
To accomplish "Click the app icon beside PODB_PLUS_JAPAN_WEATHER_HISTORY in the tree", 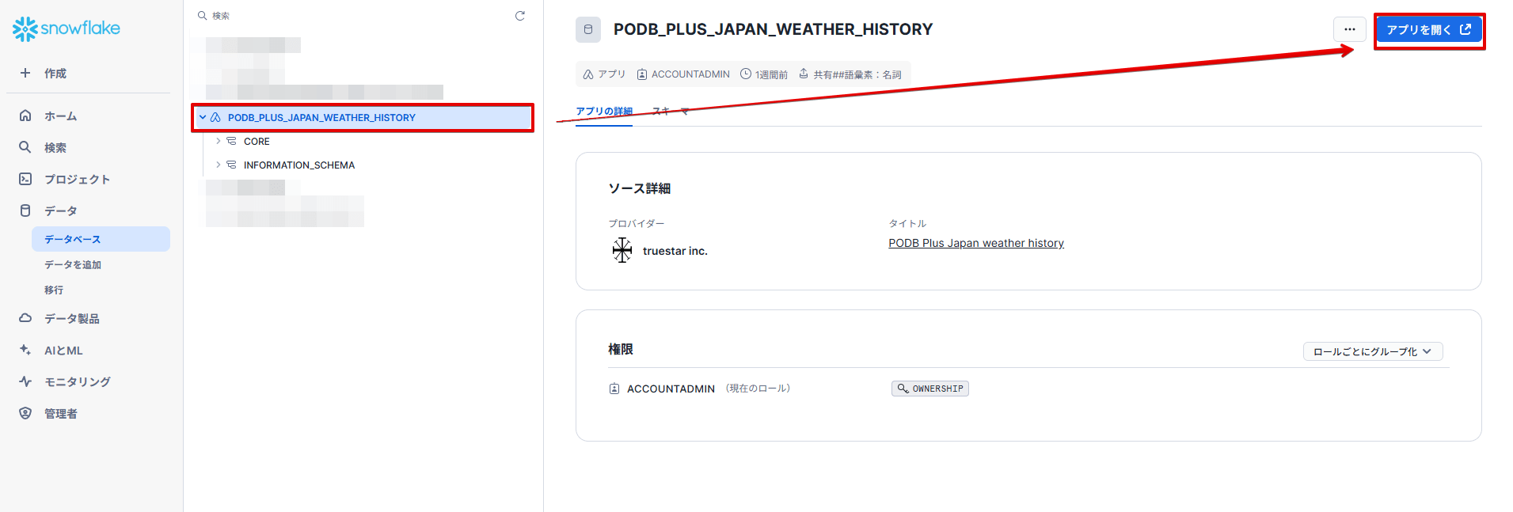I will 215,117.
